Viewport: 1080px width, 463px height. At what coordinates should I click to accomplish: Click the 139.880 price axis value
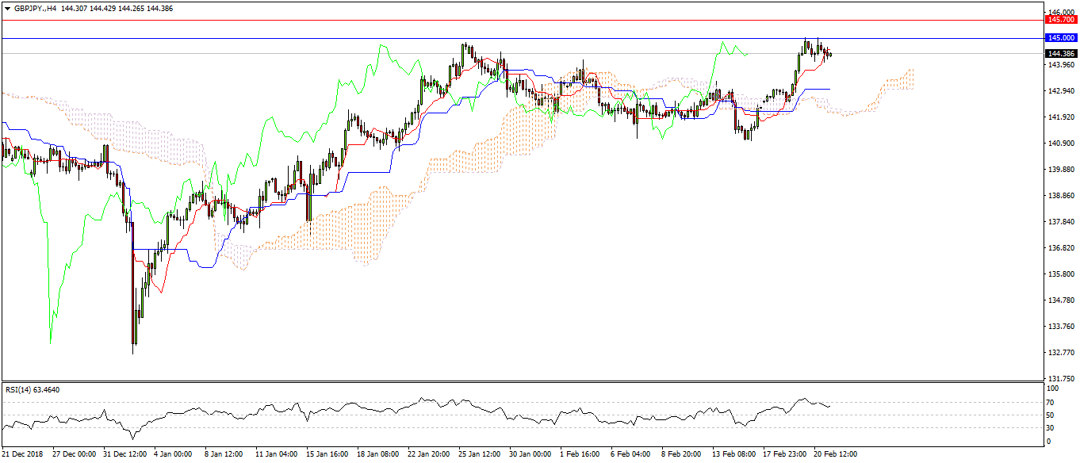click(1060, 170)
